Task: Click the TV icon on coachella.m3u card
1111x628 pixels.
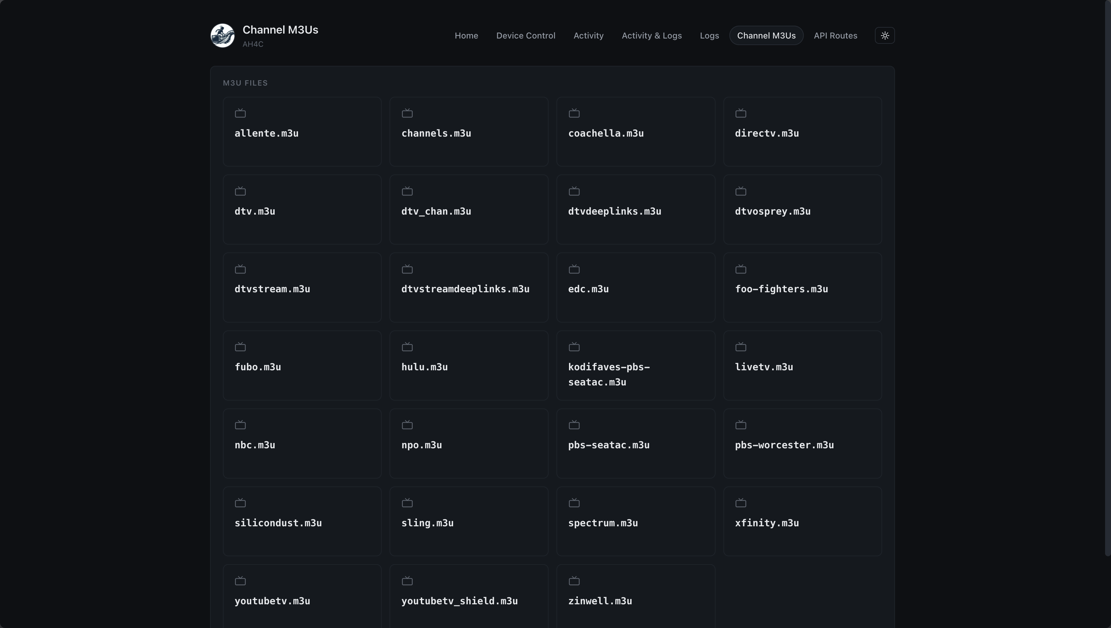Action: tap(574, 114)
